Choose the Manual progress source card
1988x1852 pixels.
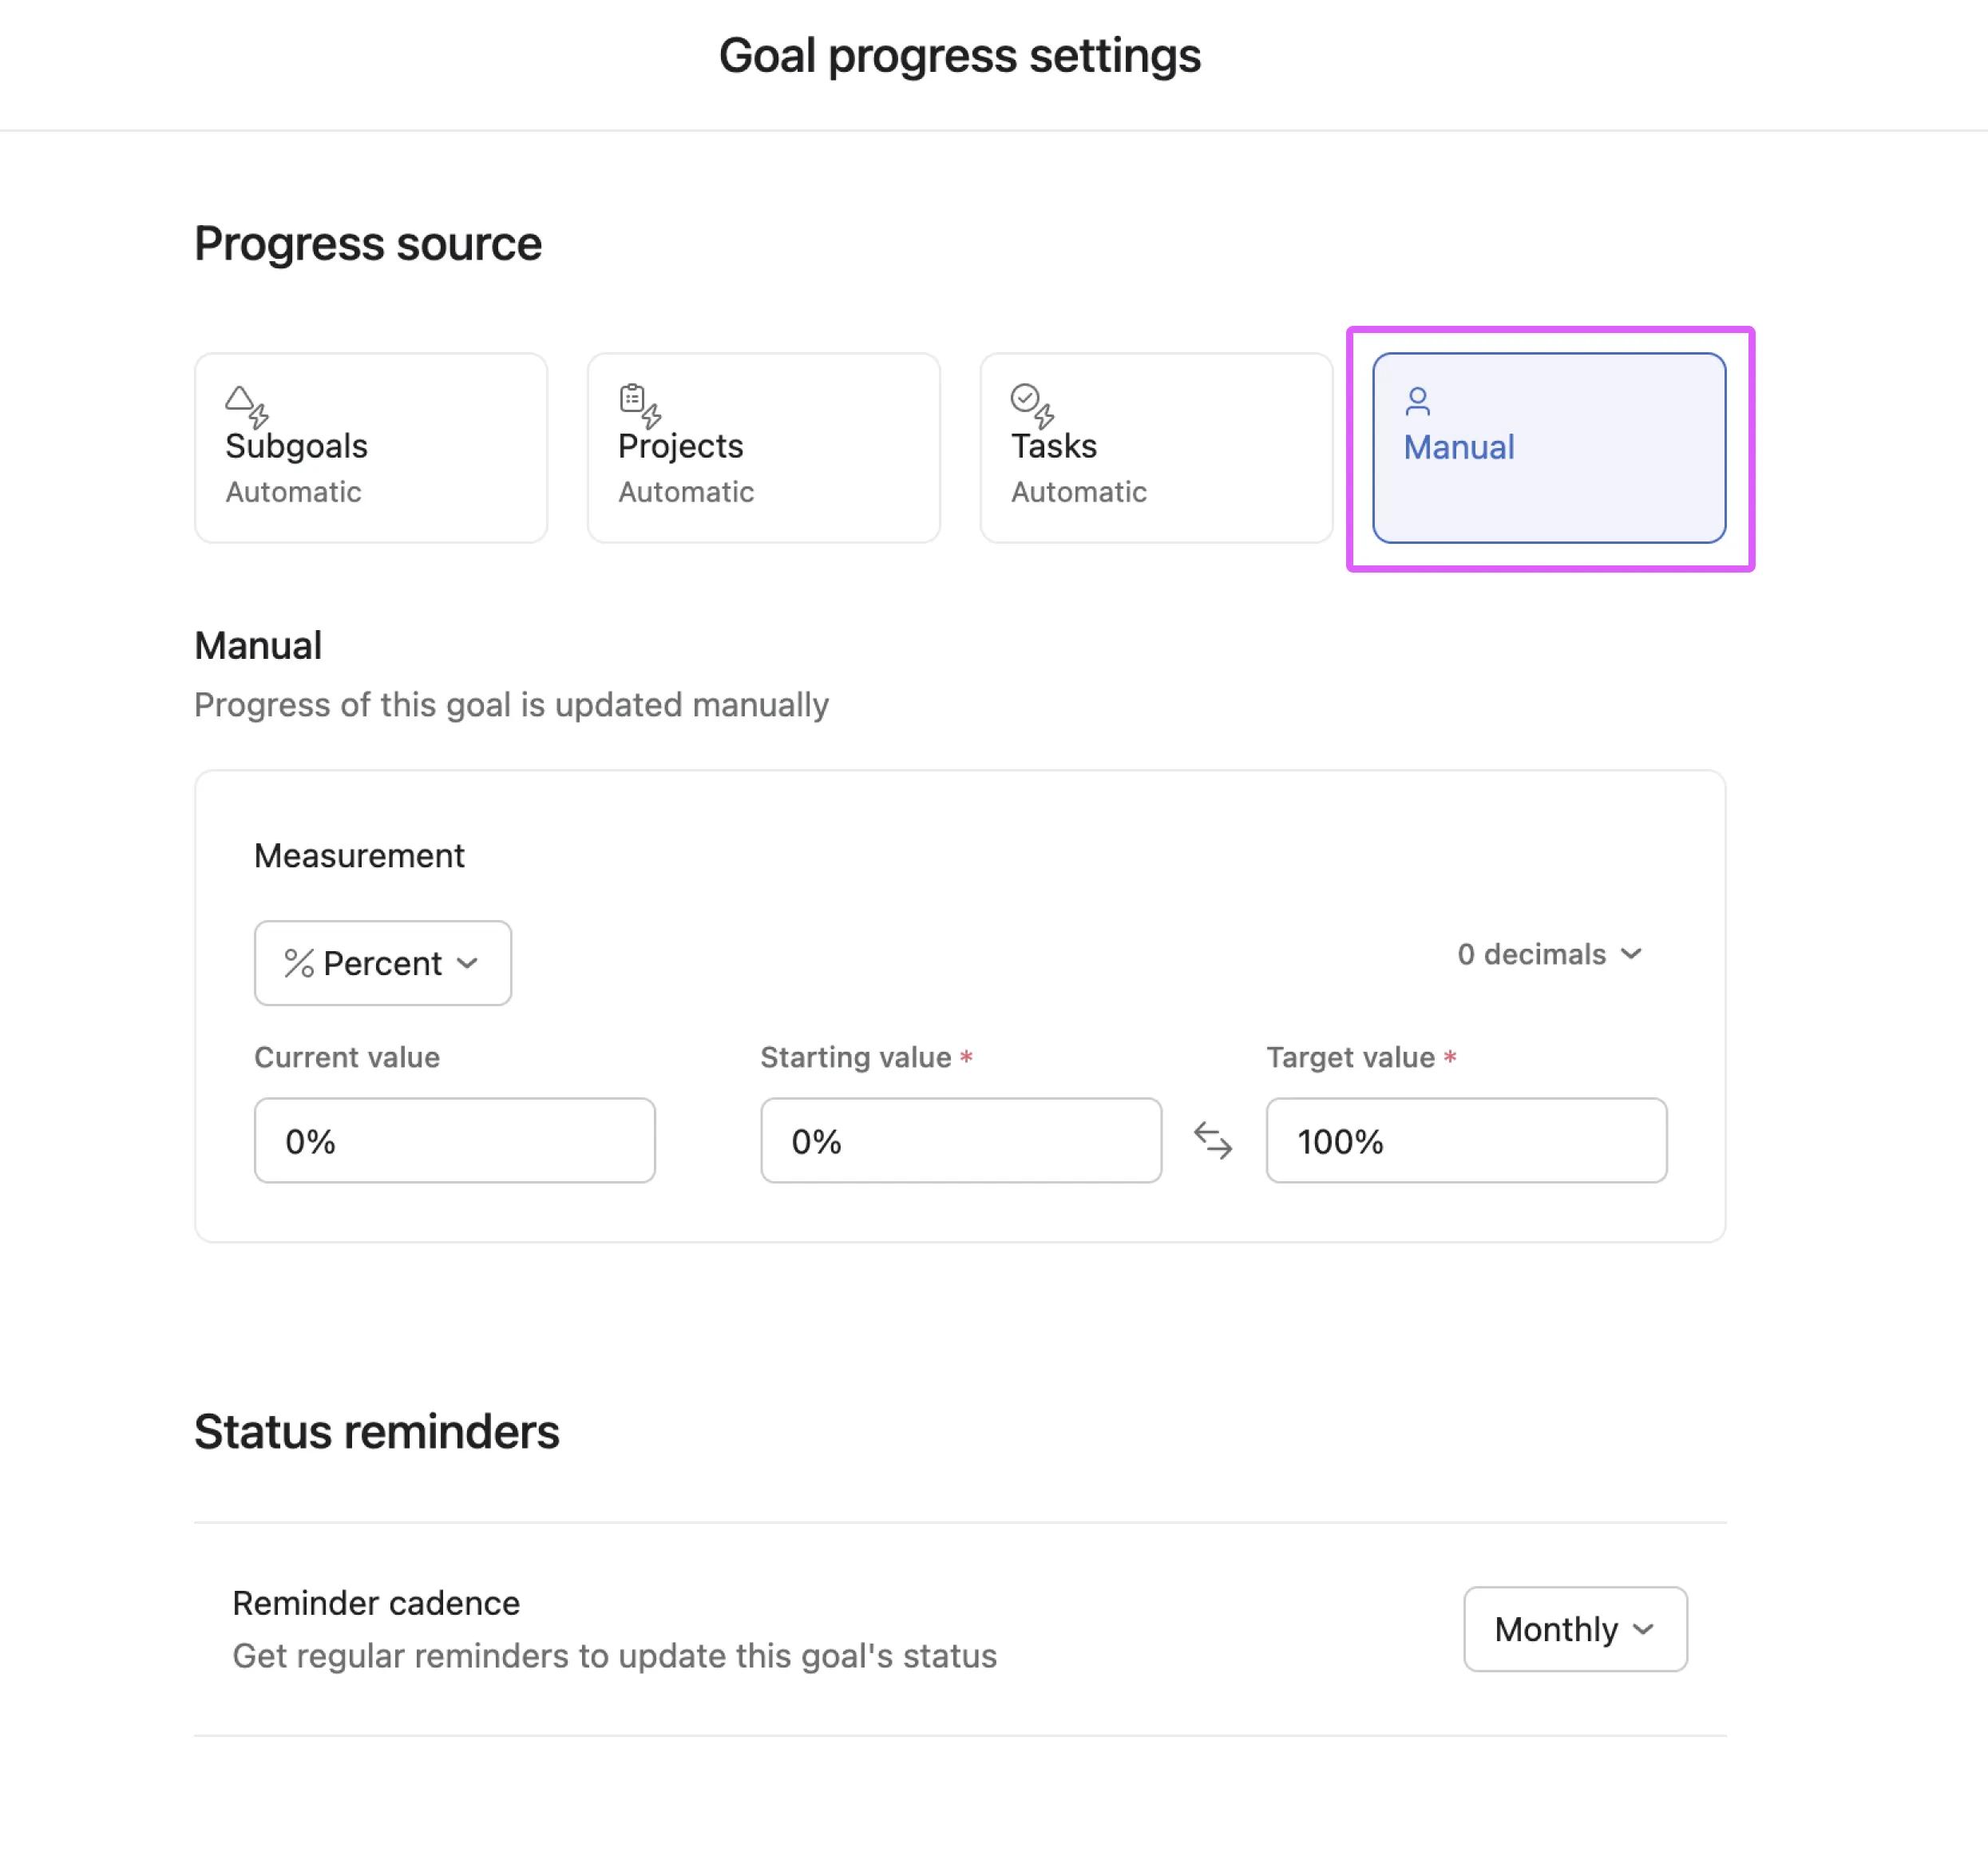pos(1548,447)
